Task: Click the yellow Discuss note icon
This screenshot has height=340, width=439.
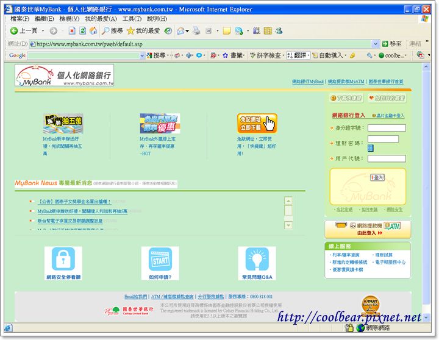Action: [x=226, y=31]
